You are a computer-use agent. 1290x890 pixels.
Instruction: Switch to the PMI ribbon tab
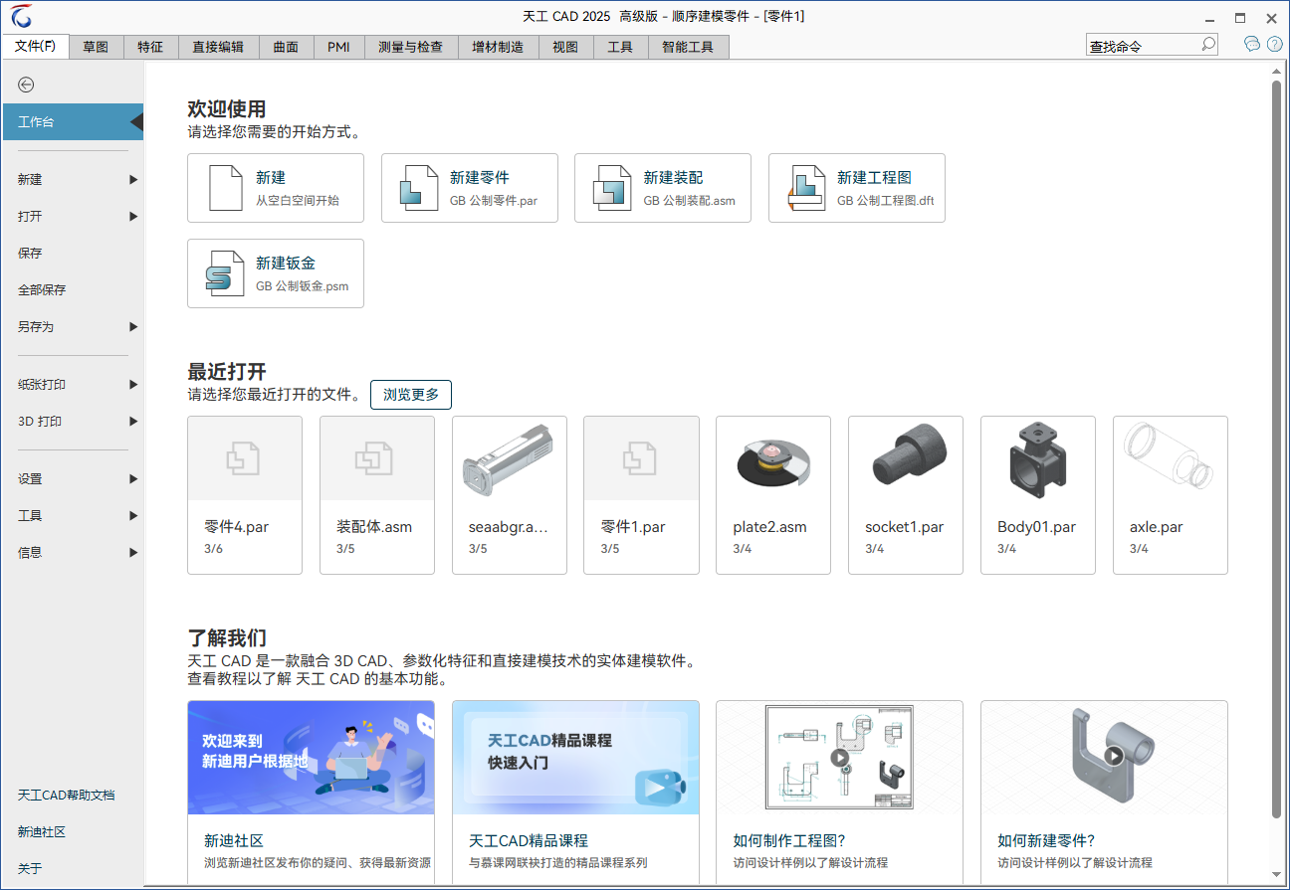[338, 47]
